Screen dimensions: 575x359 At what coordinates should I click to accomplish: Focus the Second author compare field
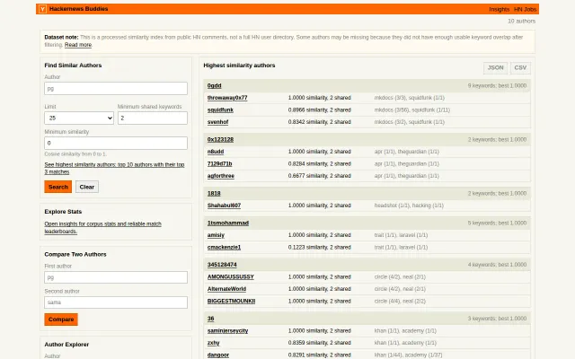click(x=116, y=302)
